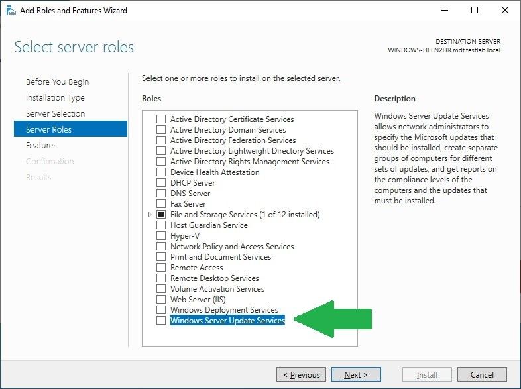Image resolution: width=521 pixels, height=389 pixels.
Task: Check Active Directory Domain Services checkbox
Action: click(x=161, y=129)
